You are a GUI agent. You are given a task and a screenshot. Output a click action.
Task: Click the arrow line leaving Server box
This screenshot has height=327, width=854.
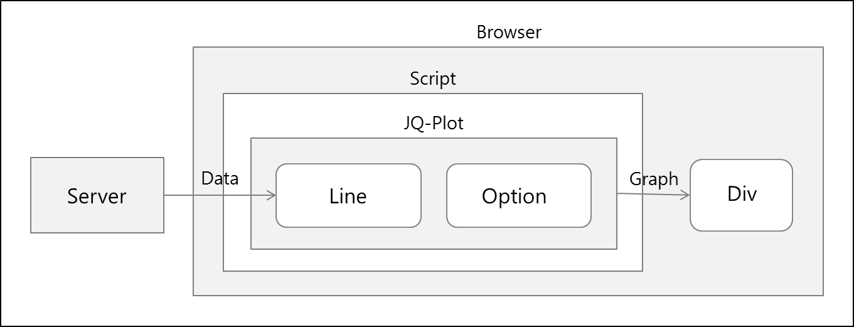coord(220,196)
